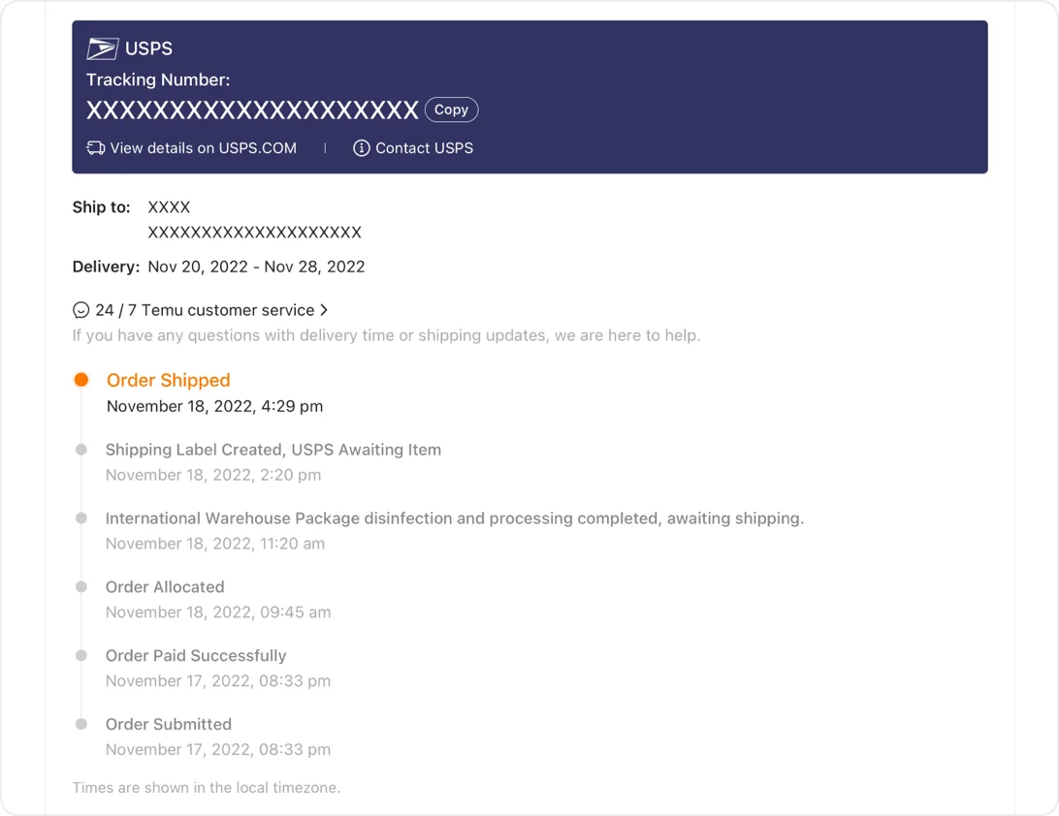
Task: Click the USPS eagle logo icon
Action: coord(102,48)
